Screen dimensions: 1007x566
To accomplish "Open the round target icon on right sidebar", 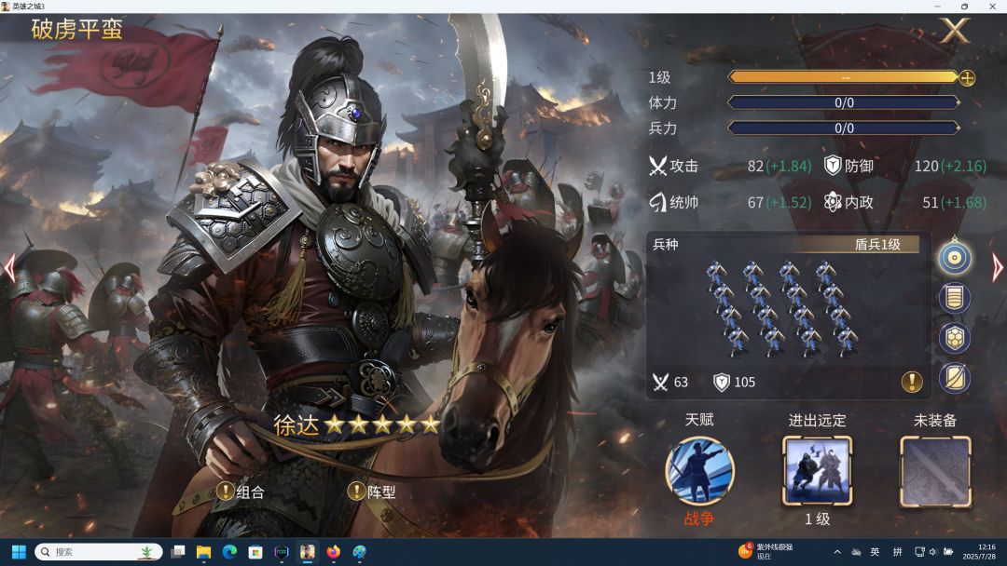I will [x=955, y=258].
